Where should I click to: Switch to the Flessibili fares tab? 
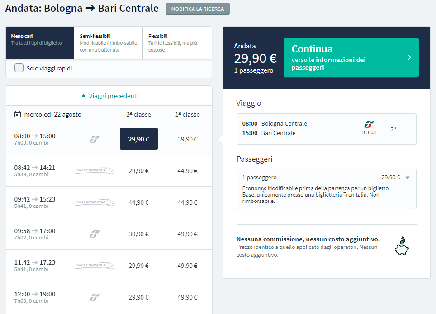pos(177,43)
